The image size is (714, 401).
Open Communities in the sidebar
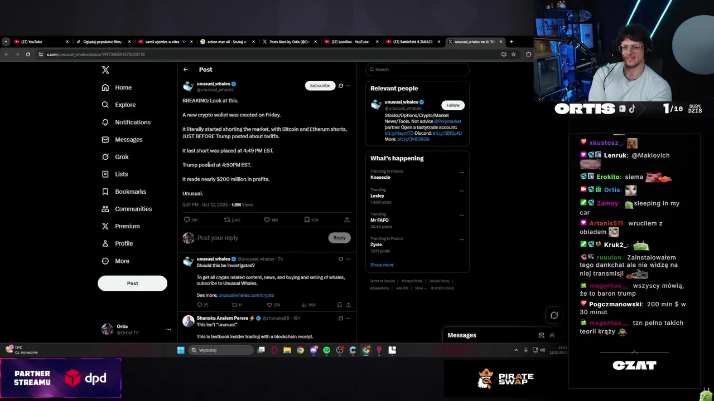[126, 209]
